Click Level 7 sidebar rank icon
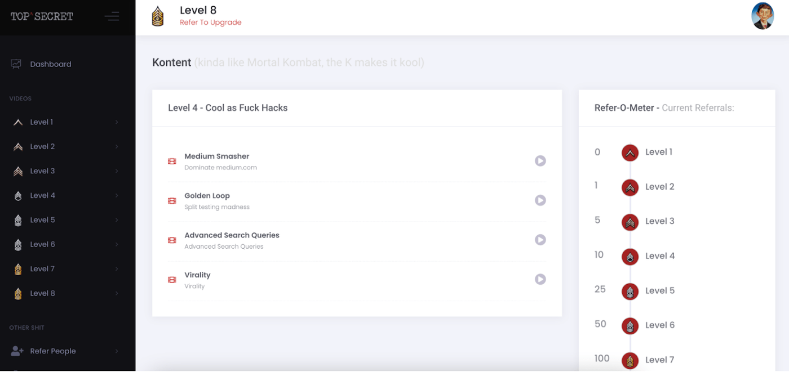This screenshot has height=372, width=789. (x=18, y=269)
